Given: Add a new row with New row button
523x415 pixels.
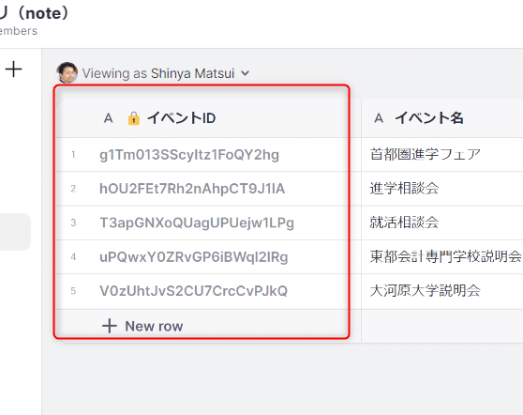Looking at the screenshot, I should [x=142, y=326].
